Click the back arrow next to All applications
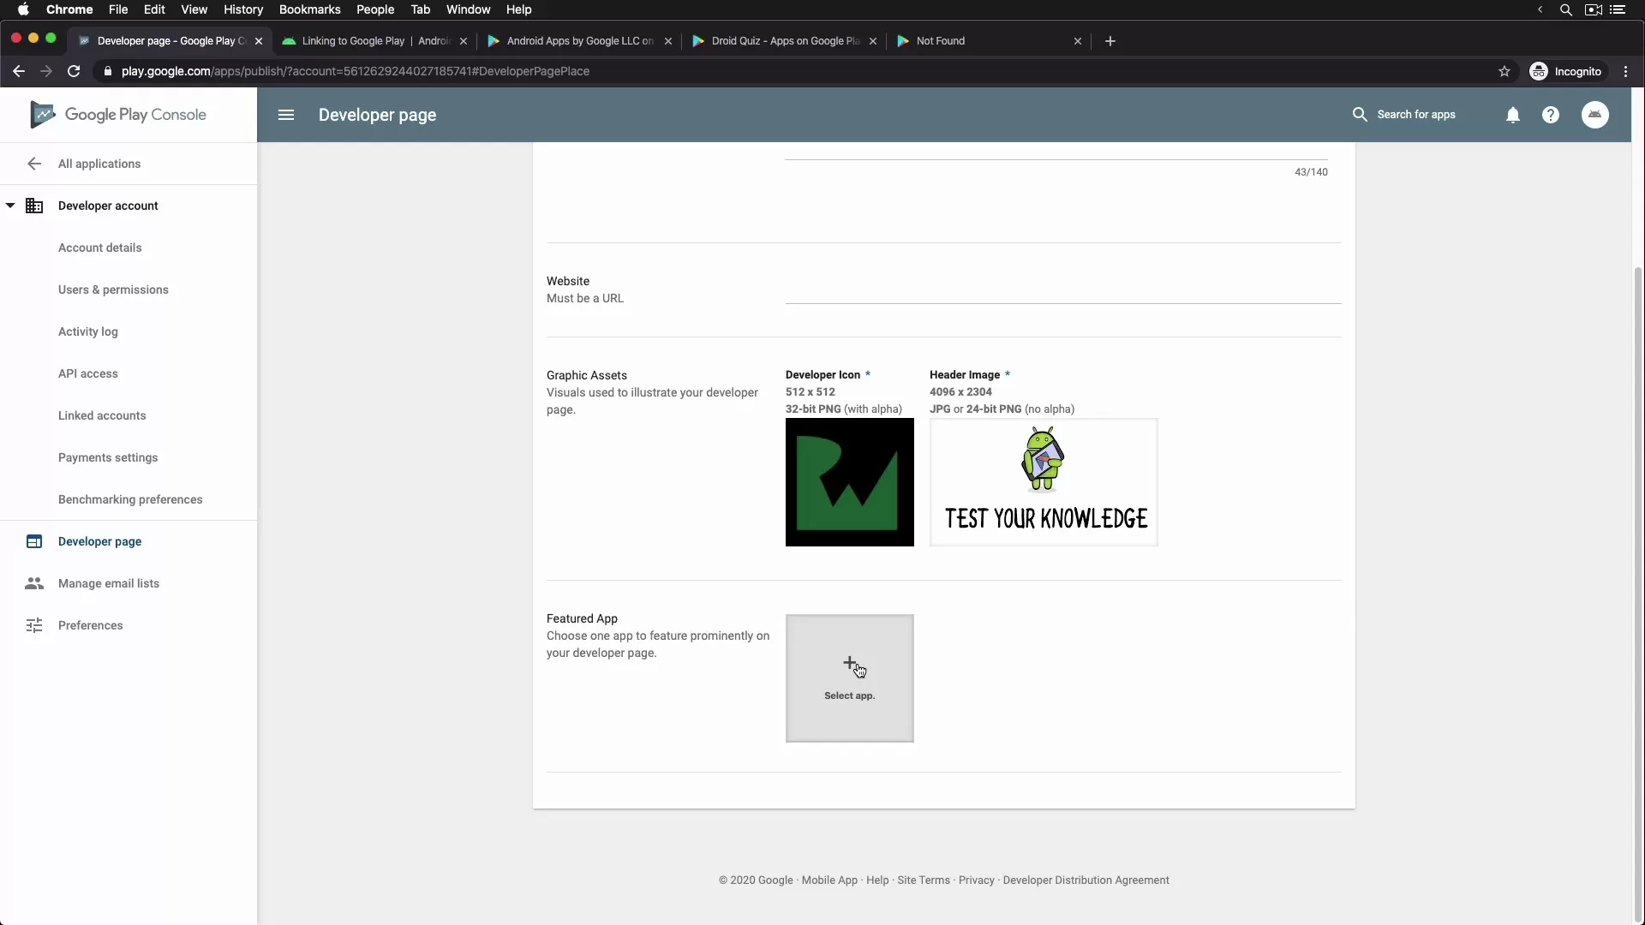 (34, 164)
